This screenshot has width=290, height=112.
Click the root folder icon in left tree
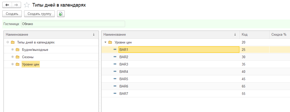pos(13,42)
